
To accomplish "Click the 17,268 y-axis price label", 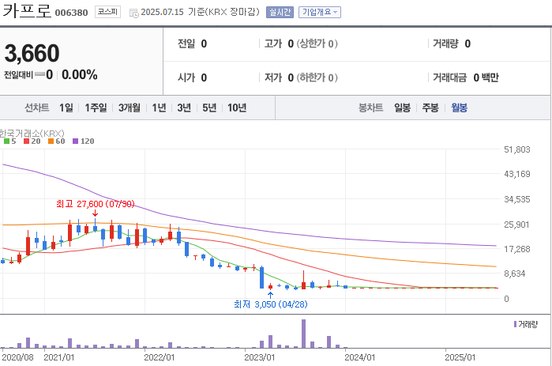I will click(x=516, y=249).
